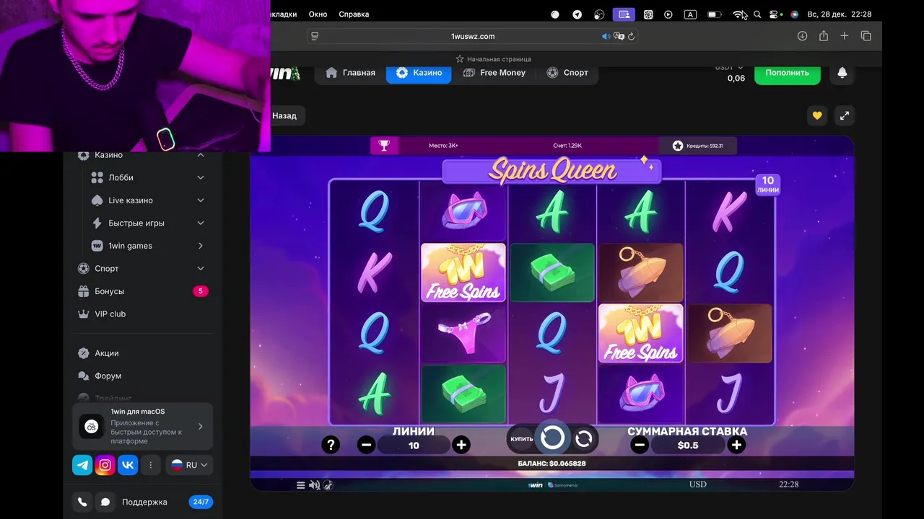Open 1win games sidebar entry
The image size is (924, 519).
pyautogui.click(x=148, y=246)
